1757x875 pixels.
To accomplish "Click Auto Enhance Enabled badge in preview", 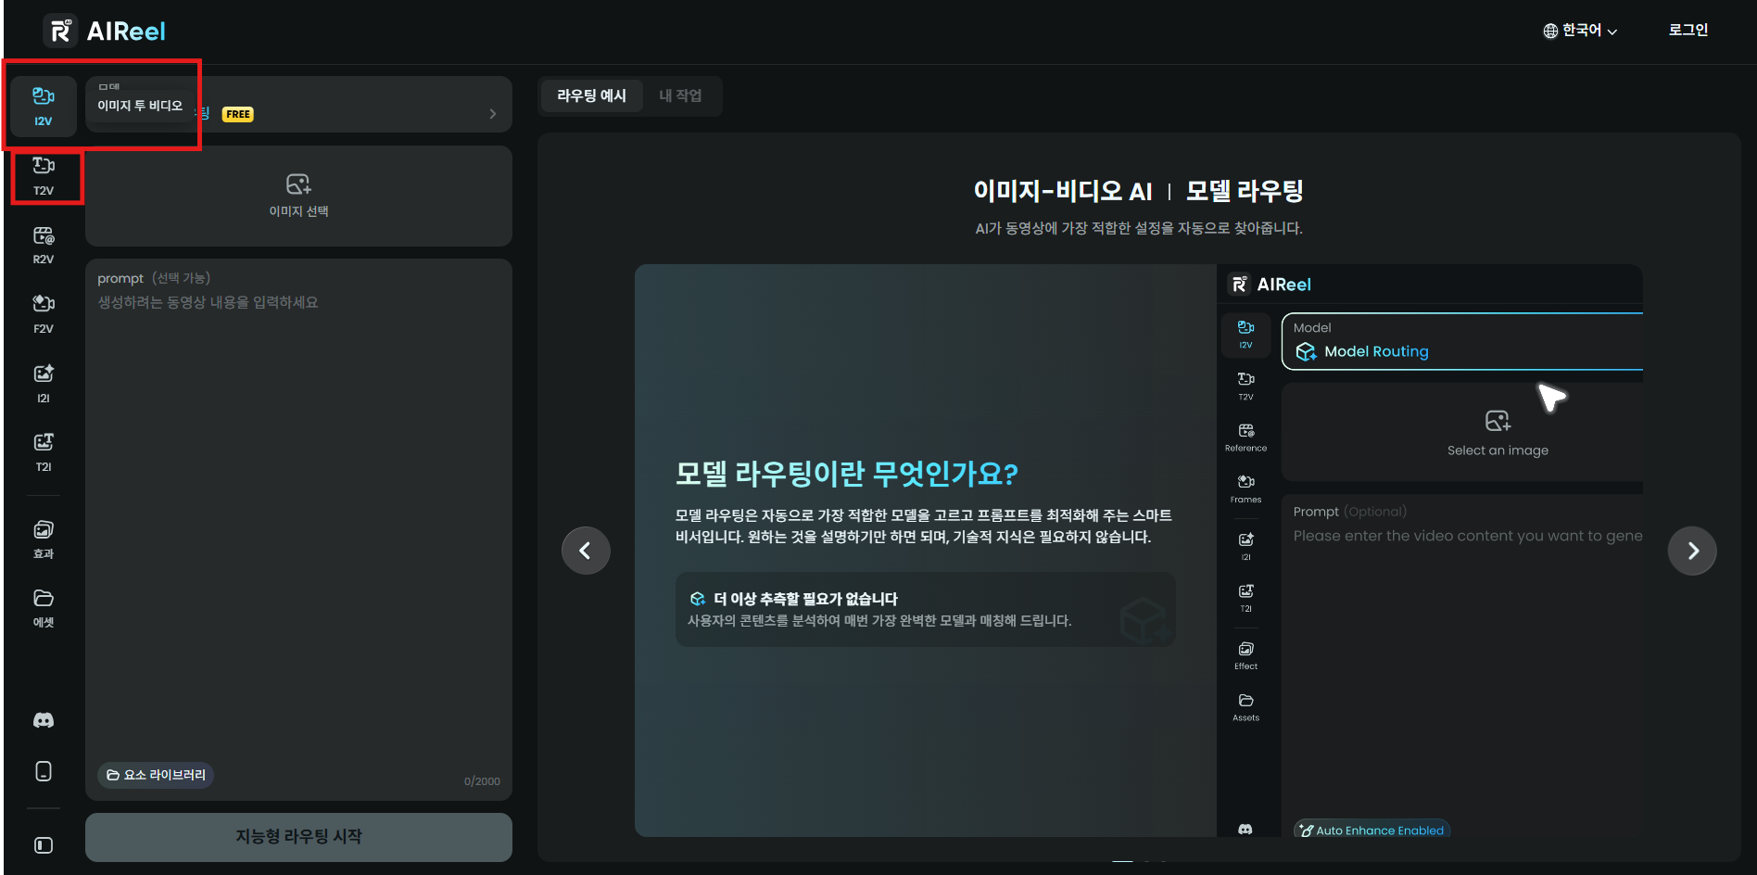I will (1372, 830).
